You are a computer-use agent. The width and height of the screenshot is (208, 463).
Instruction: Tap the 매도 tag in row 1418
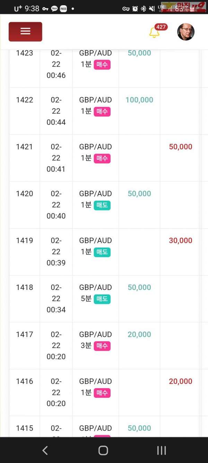pyautogui.click(x=102, y=299)
